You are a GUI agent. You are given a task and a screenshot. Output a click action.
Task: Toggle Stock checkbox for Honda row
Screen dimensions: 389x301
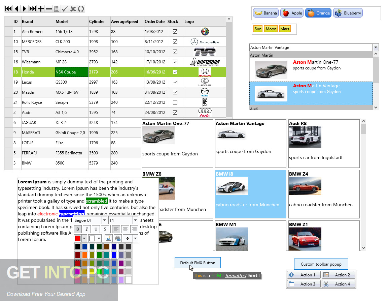[175, 72]
